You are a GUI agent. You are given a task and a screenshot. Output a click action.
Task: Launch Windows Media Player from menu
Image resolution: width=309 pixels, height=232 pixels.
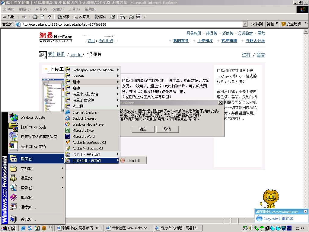point(92,124)
